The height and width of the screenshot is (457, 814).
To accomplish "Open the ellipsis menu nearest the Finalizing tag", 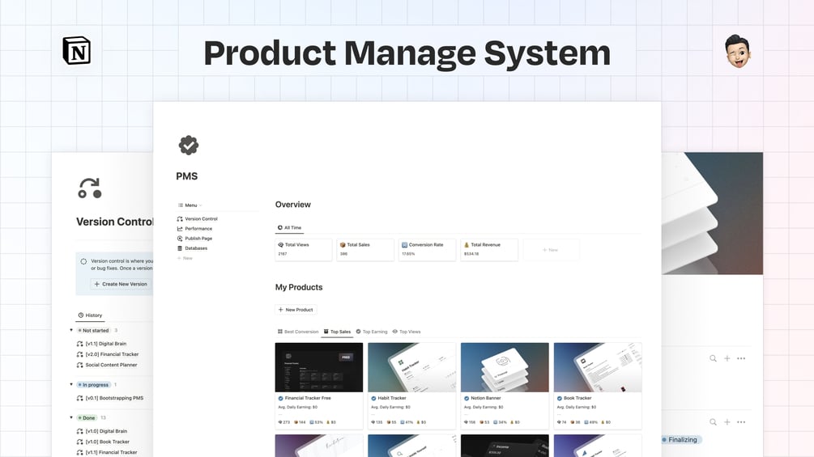I will [x=741, y=422].
